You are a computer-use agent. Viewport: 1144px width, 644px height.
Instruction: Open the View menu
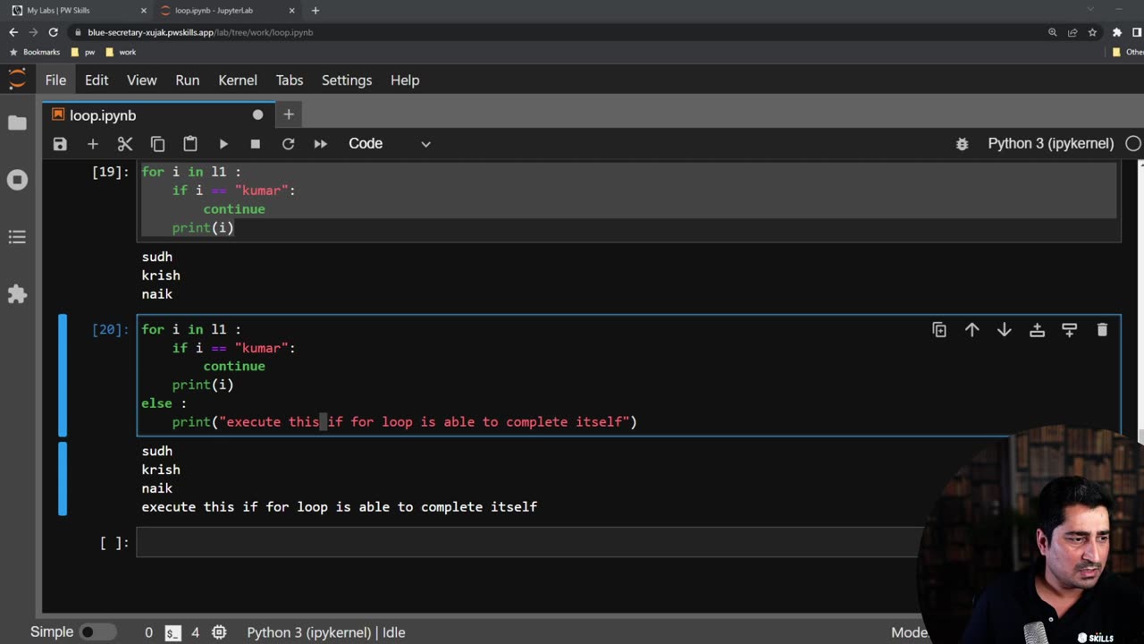(141, 80)
